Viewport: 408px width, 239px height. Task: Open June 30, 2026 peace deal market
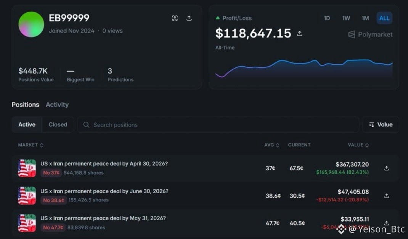point(104,191)
